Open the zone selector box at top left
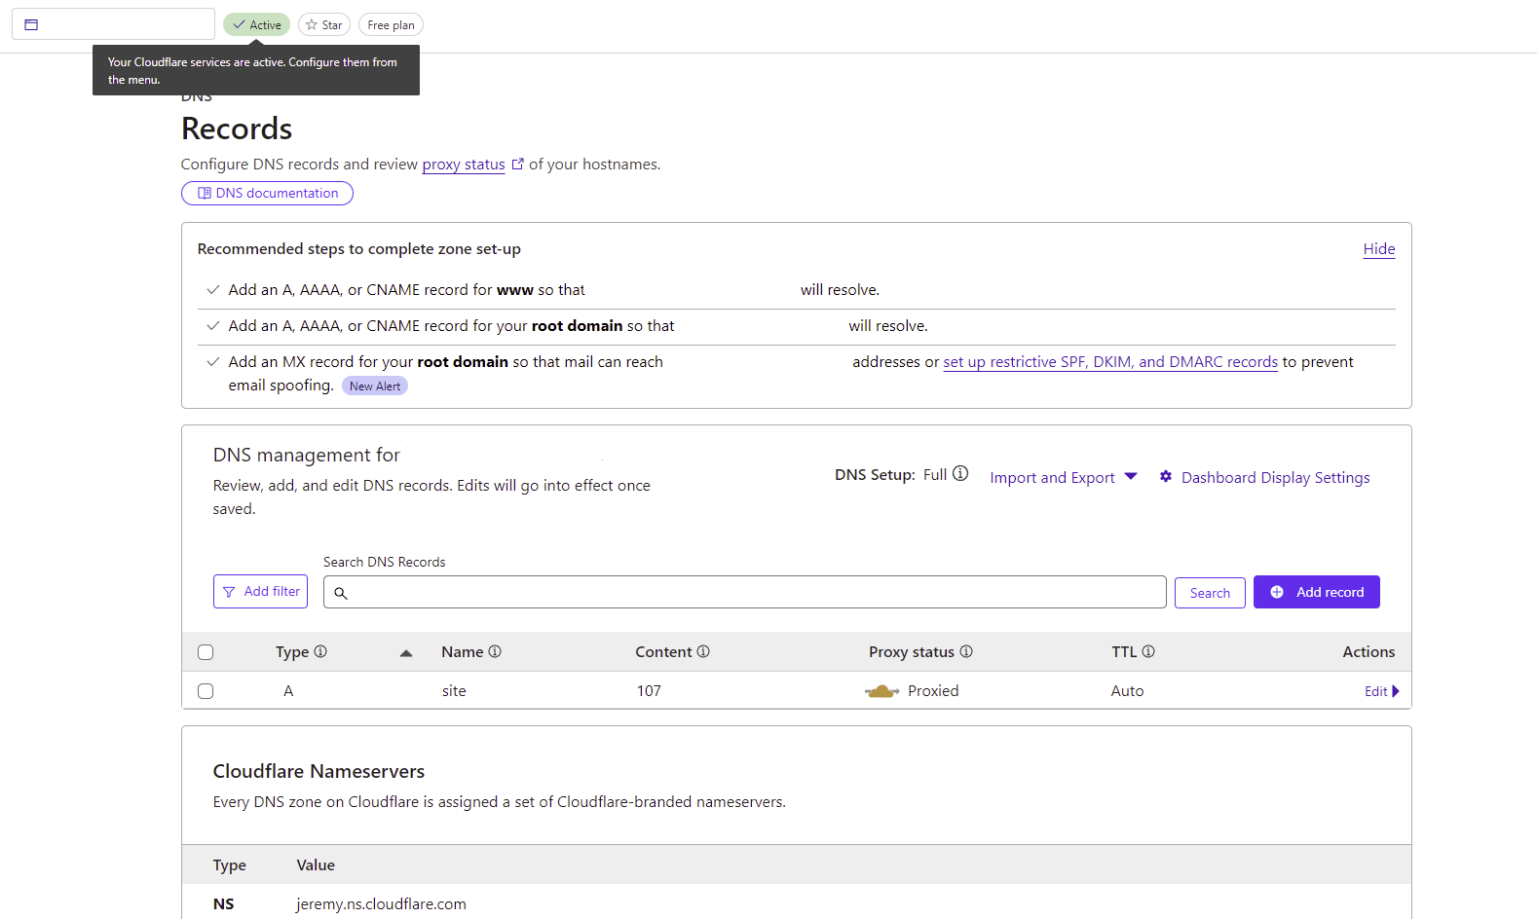 coord(113,24)
